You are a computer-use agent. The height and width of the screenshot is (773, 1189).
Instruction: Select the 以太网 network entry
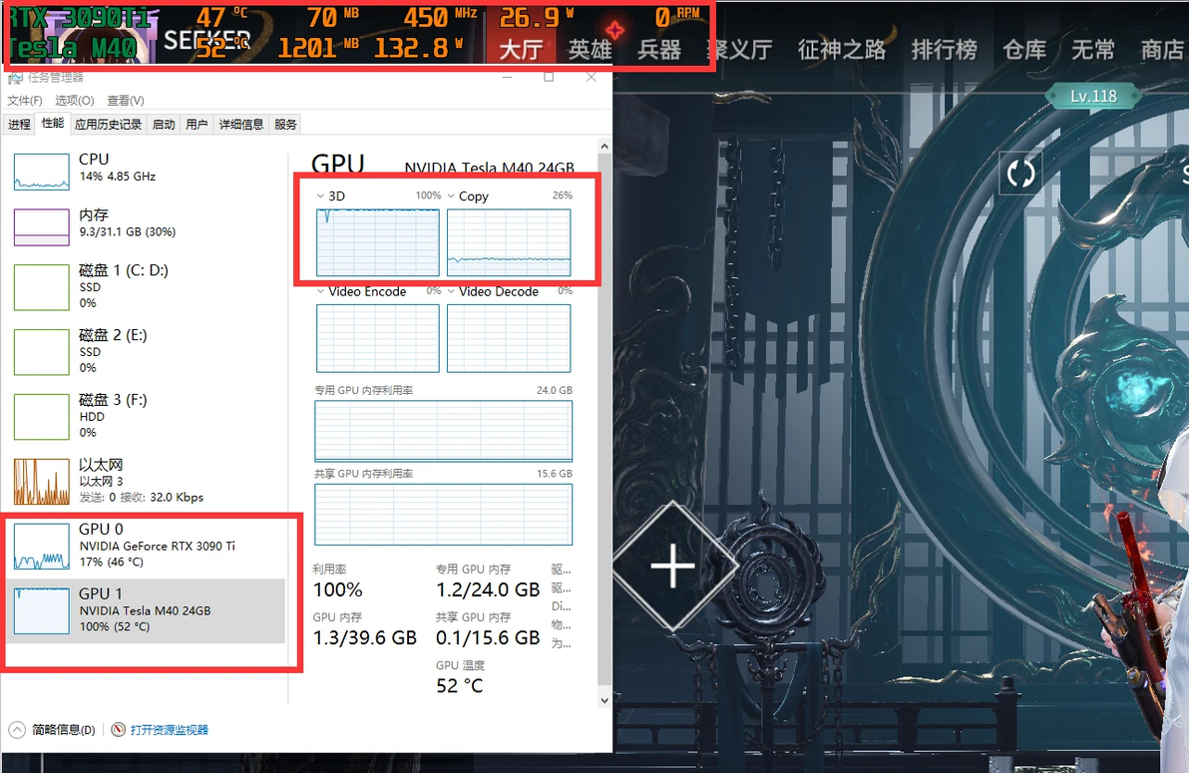tap(147, 480)
